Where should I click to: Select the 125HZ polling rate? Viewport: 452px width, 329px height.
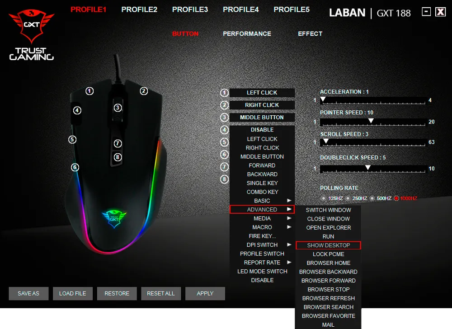324,198
